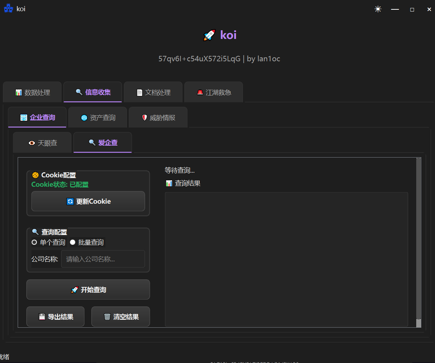
Task: Switch to the 文档处理 tab
Action: (154, 92)
